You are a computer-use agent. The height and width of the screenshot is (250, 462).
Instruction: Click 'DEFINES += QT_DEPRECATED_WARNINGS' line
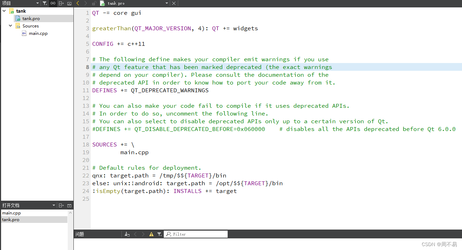(150, 90)
